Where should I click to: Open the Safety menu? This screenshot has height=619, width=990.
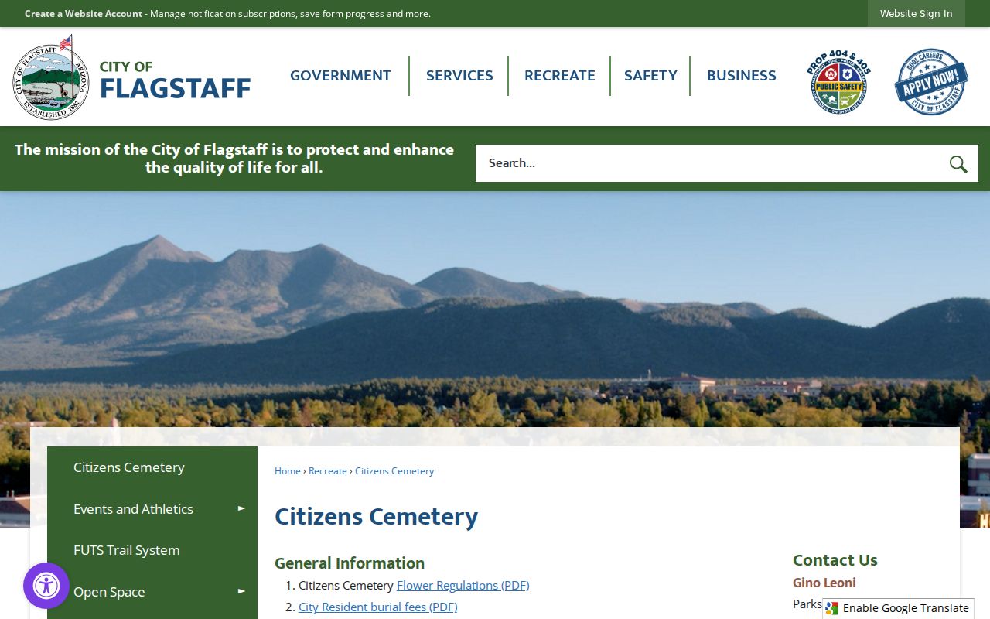click(650, 76)
